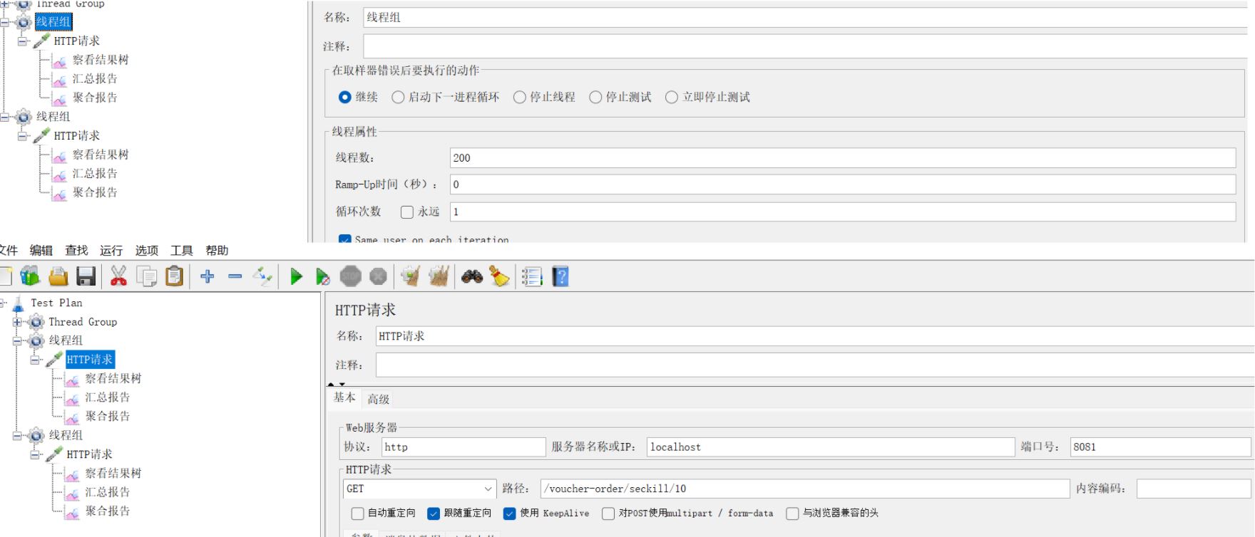Toggle the 使用 KeepAlive checkbox
Viewport: 1255px width, 537px height.
pyautogui.click(x=509, y=513)
